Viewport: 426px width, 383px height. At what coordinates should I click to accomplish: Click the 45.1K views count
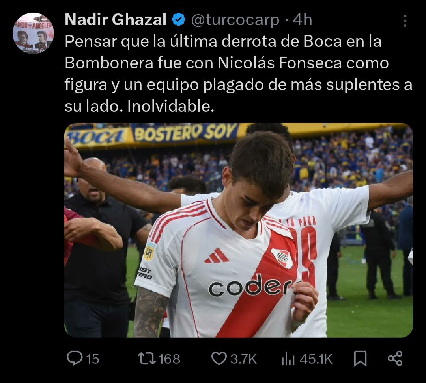316,359
